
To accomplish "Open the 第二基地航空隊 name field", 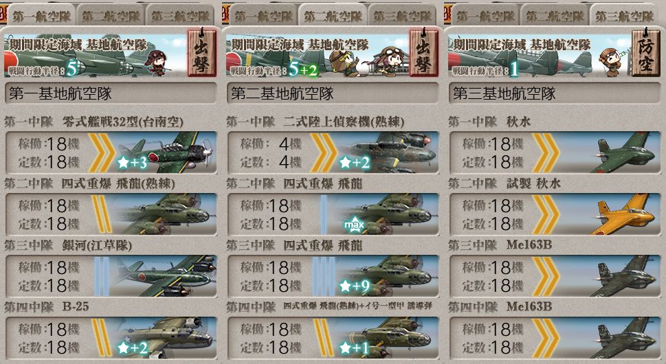I will [333, 93].
